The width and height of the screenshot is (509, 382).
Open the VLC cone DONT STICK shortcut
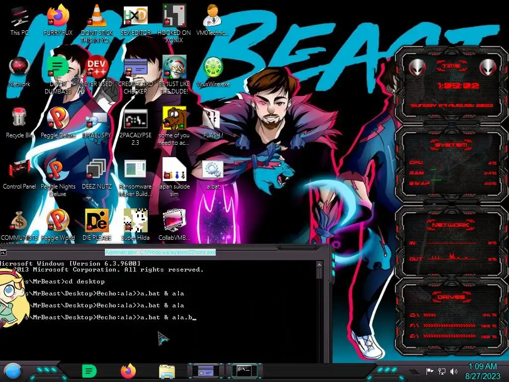(97, 24)
